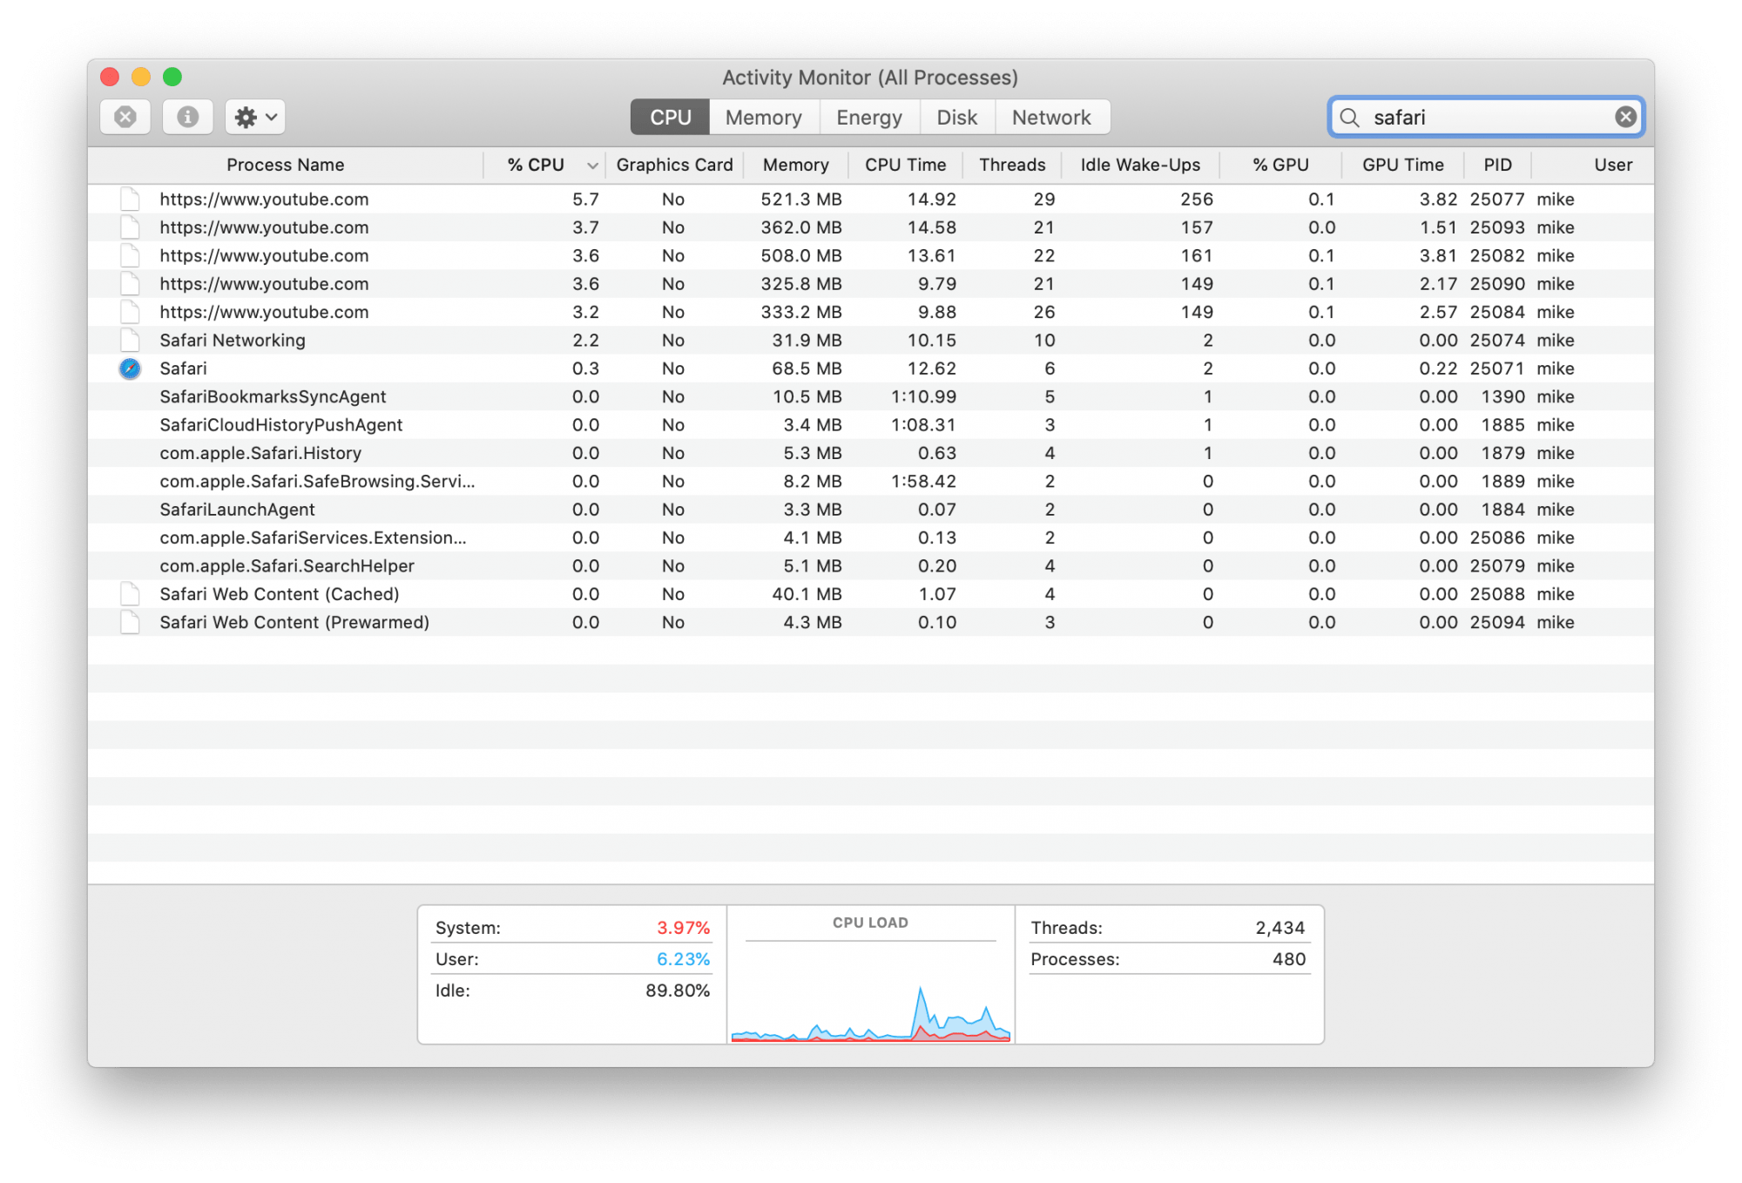Sort by the Threads column header
Viewport: 1742px width, 1183px height.
(x=1011, y=165)
